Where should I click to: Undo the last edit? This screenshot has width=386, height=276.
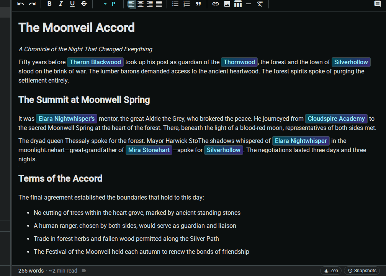[x=21, y=4]
